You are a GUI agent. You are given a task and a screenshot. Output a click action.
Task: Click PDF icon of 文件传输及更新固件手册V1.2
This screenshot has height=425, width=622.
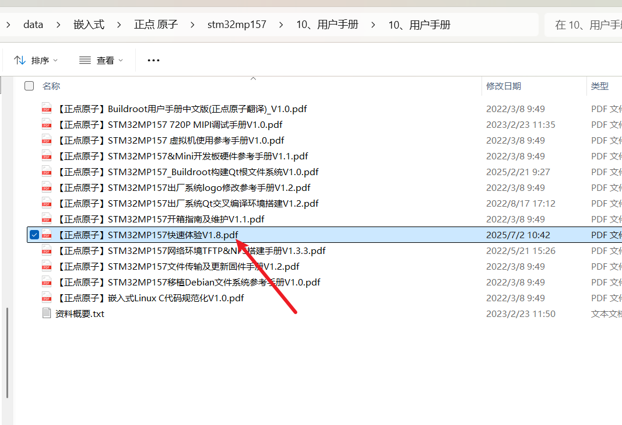tap(47, 266)
